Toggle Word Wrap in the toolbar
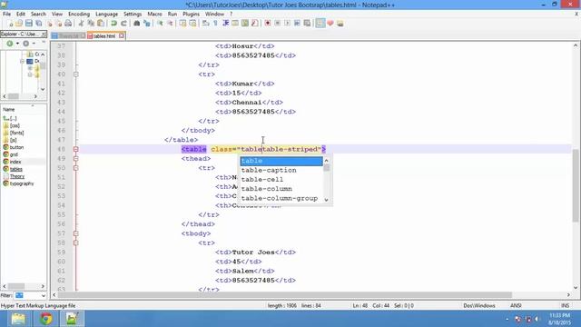The width and height of the screenshot is (581, 327). pyautogui.click(x=206, y=24)
